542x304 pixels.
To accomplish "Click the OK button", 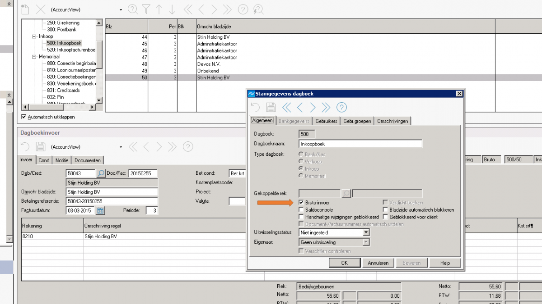I will [x=345, y=263].
